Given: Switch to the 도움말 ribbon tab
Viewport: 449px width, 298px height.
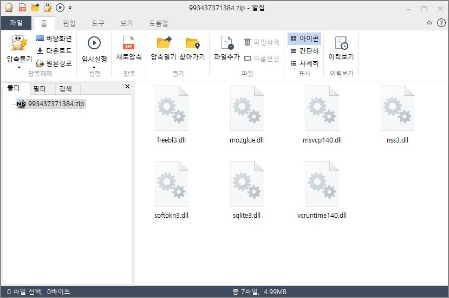Looking at the screenshot, I should point(159,23).
